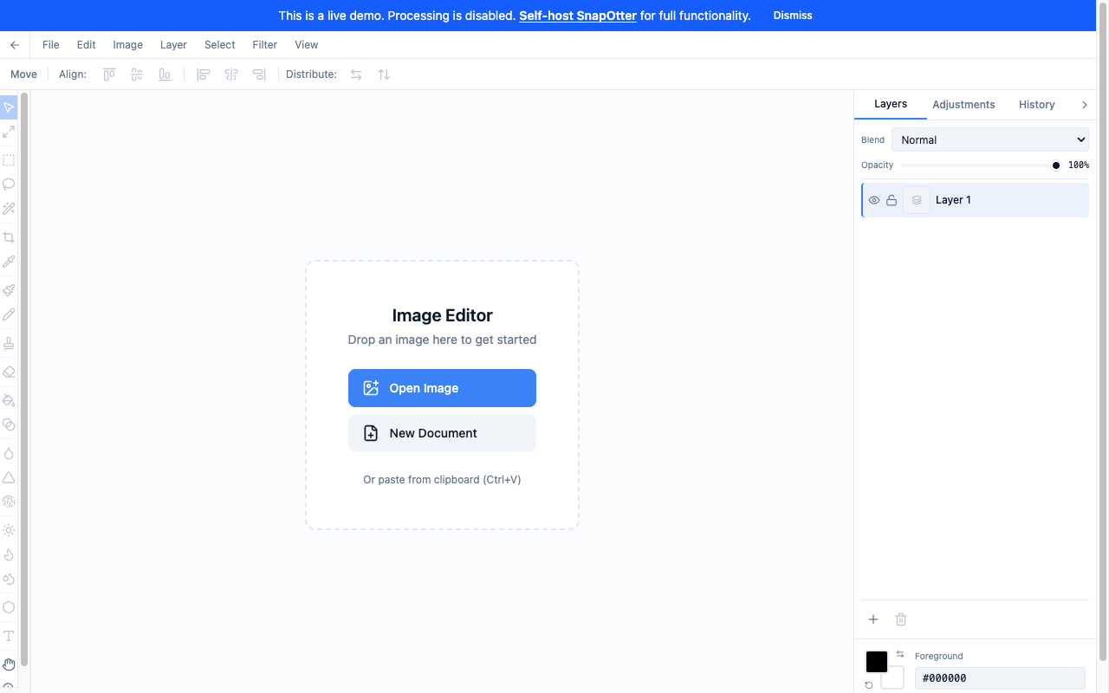This screenshot has height=693, width=1109.
Task: Switch to the History tab
Action: [x=1037, y=105]
